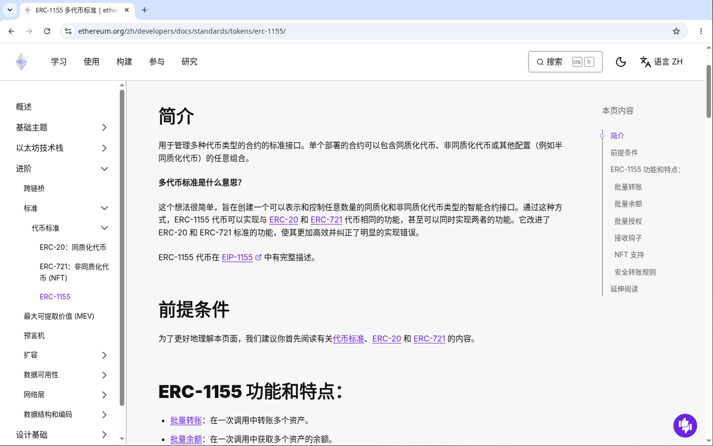Open the site information icon in address bar
This screenshot has height=446, width=713.
(x=68, y=31)
